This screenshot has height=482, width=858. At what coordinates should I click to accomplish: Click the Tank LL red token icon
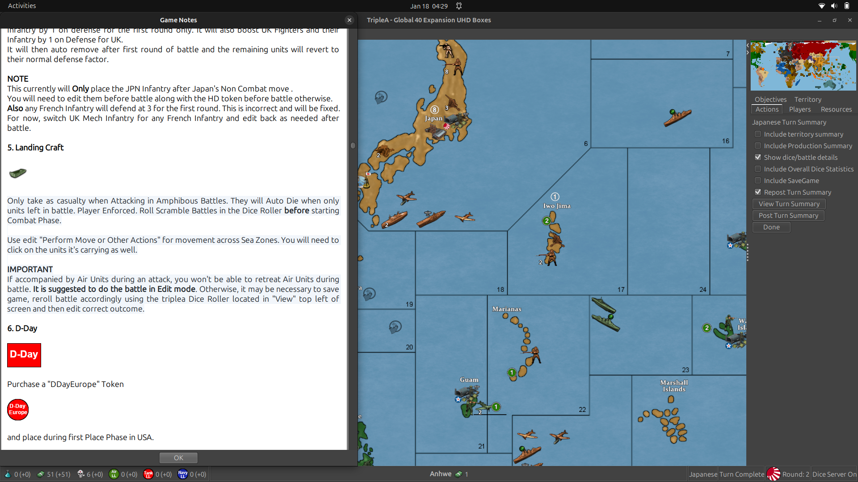[148, 474]
